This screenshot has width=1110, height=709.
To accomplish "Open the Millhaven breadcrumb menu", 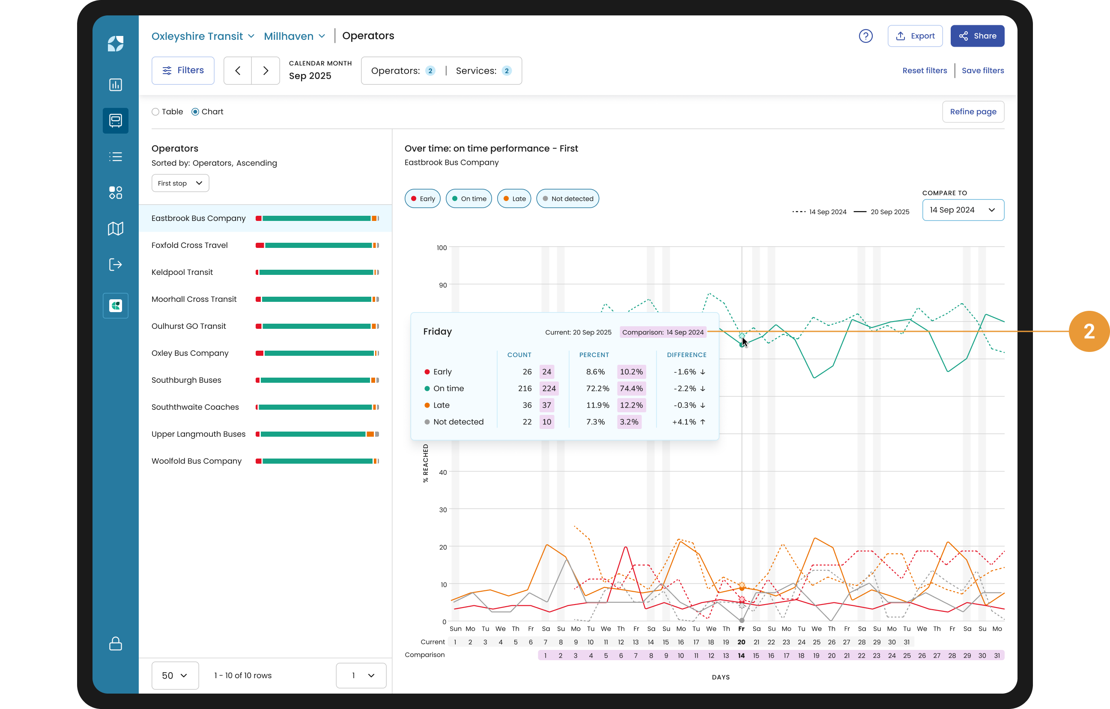I will [x=295, y=36].
